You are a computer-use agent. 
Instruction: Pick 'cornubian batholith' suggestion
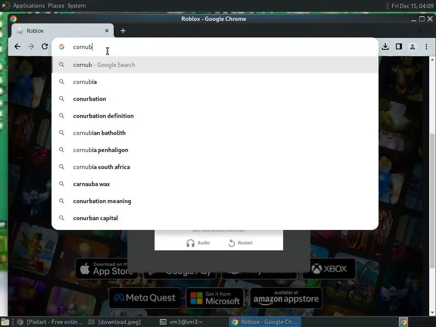pos(215,133)
